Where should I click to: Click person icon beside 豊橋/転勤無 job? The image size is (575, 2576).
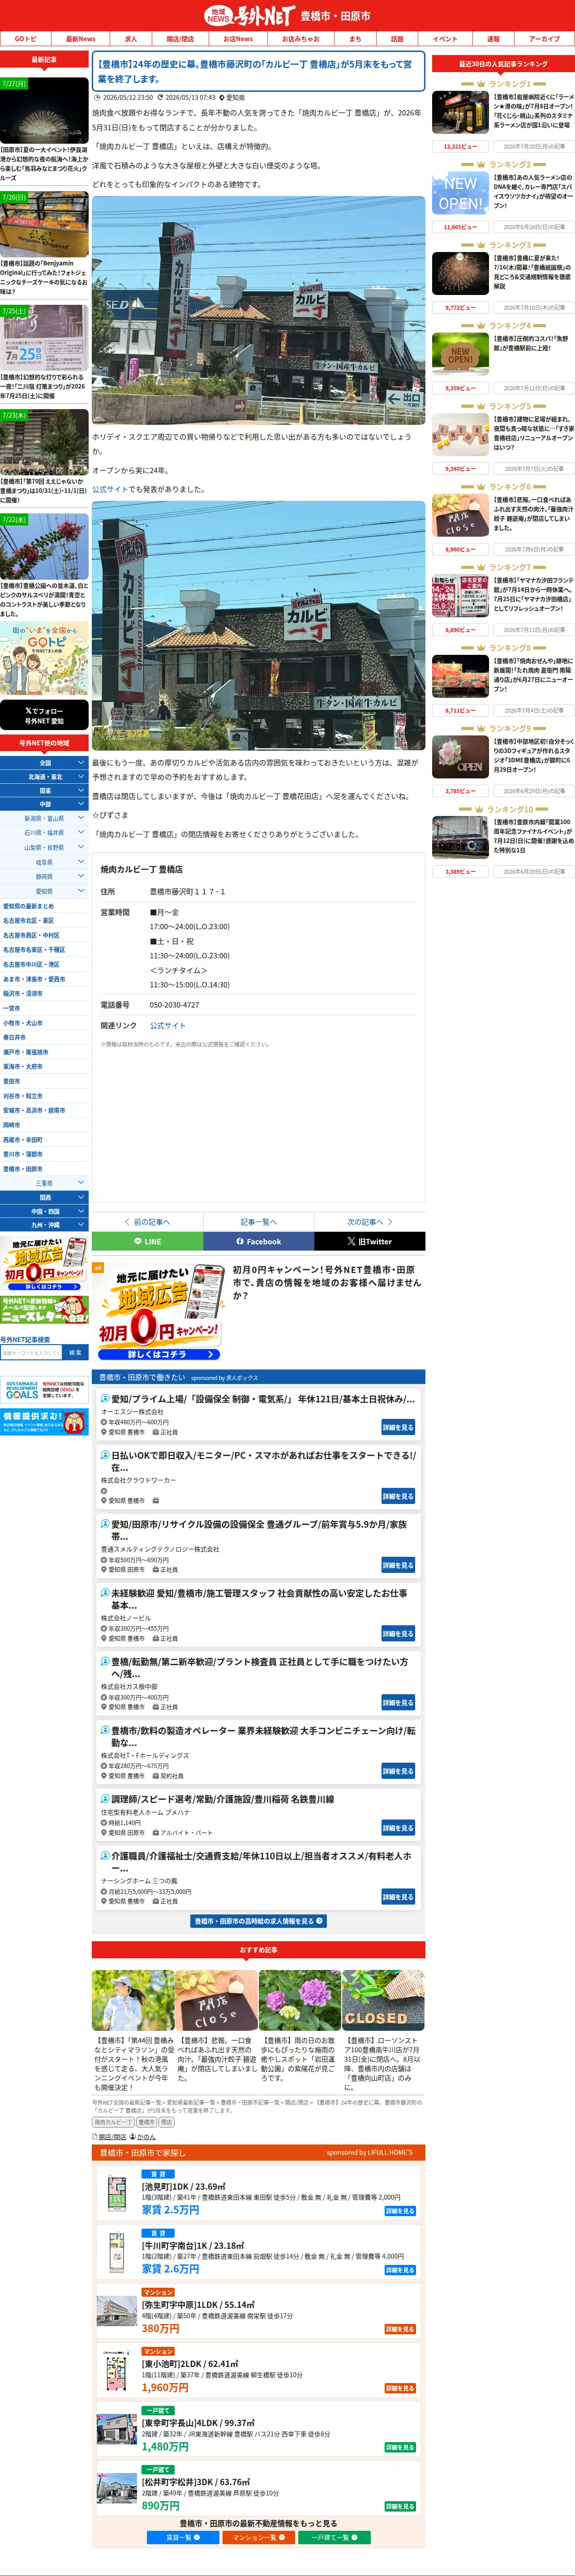click(105, 1661)
